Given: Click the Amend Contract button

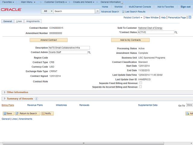Looking at the screenshot, I should tap(49, 40).
